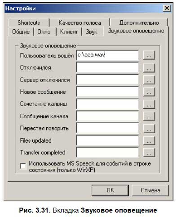
Task: Switch to the Общие tab
Action: point(21,32)
